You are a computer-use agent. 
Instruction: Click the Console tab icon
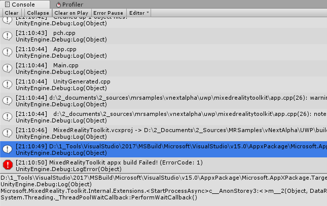7,5
